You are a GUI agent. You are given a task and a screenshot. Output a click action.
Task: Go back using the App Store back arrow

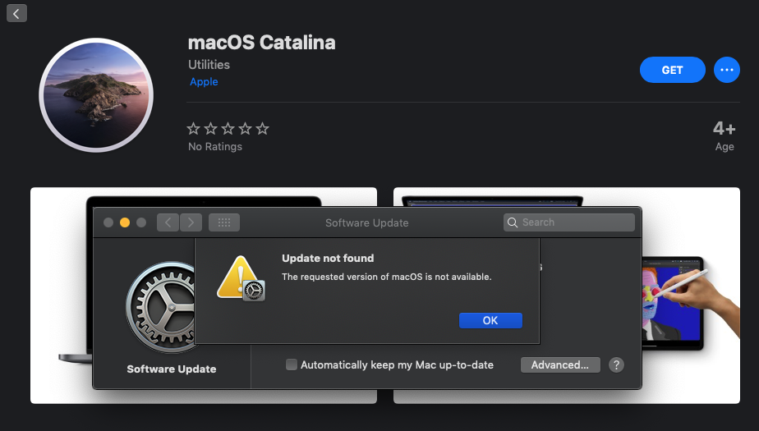point(16,13)
